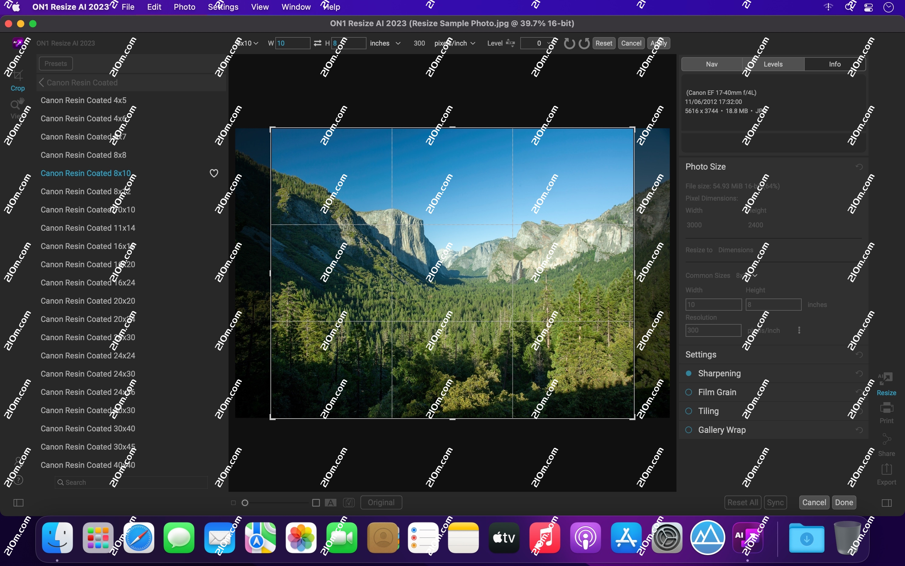905x566 pixels.
Task: Click the Sync button near bottom right
Action: coord(776,502)
